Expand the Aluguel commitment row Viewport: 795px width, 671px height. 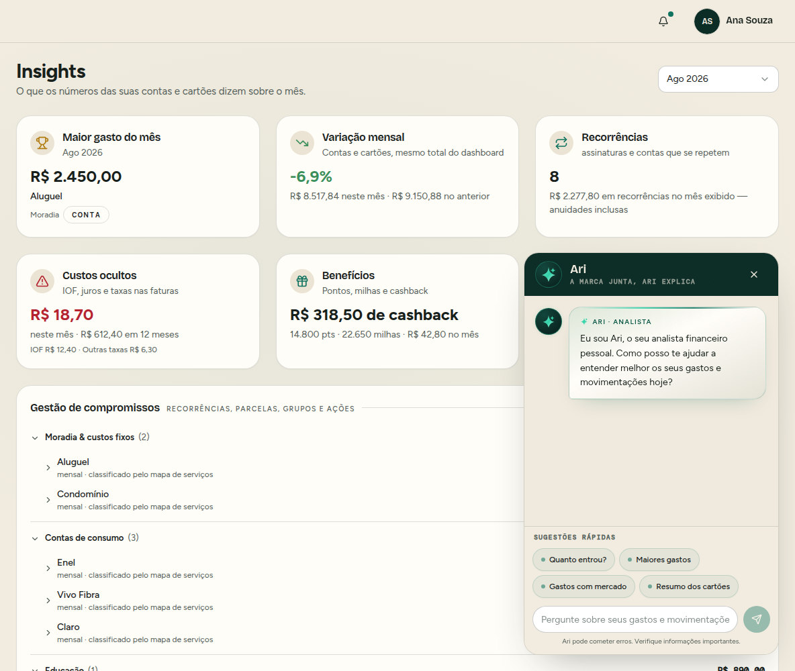(48, 468)
